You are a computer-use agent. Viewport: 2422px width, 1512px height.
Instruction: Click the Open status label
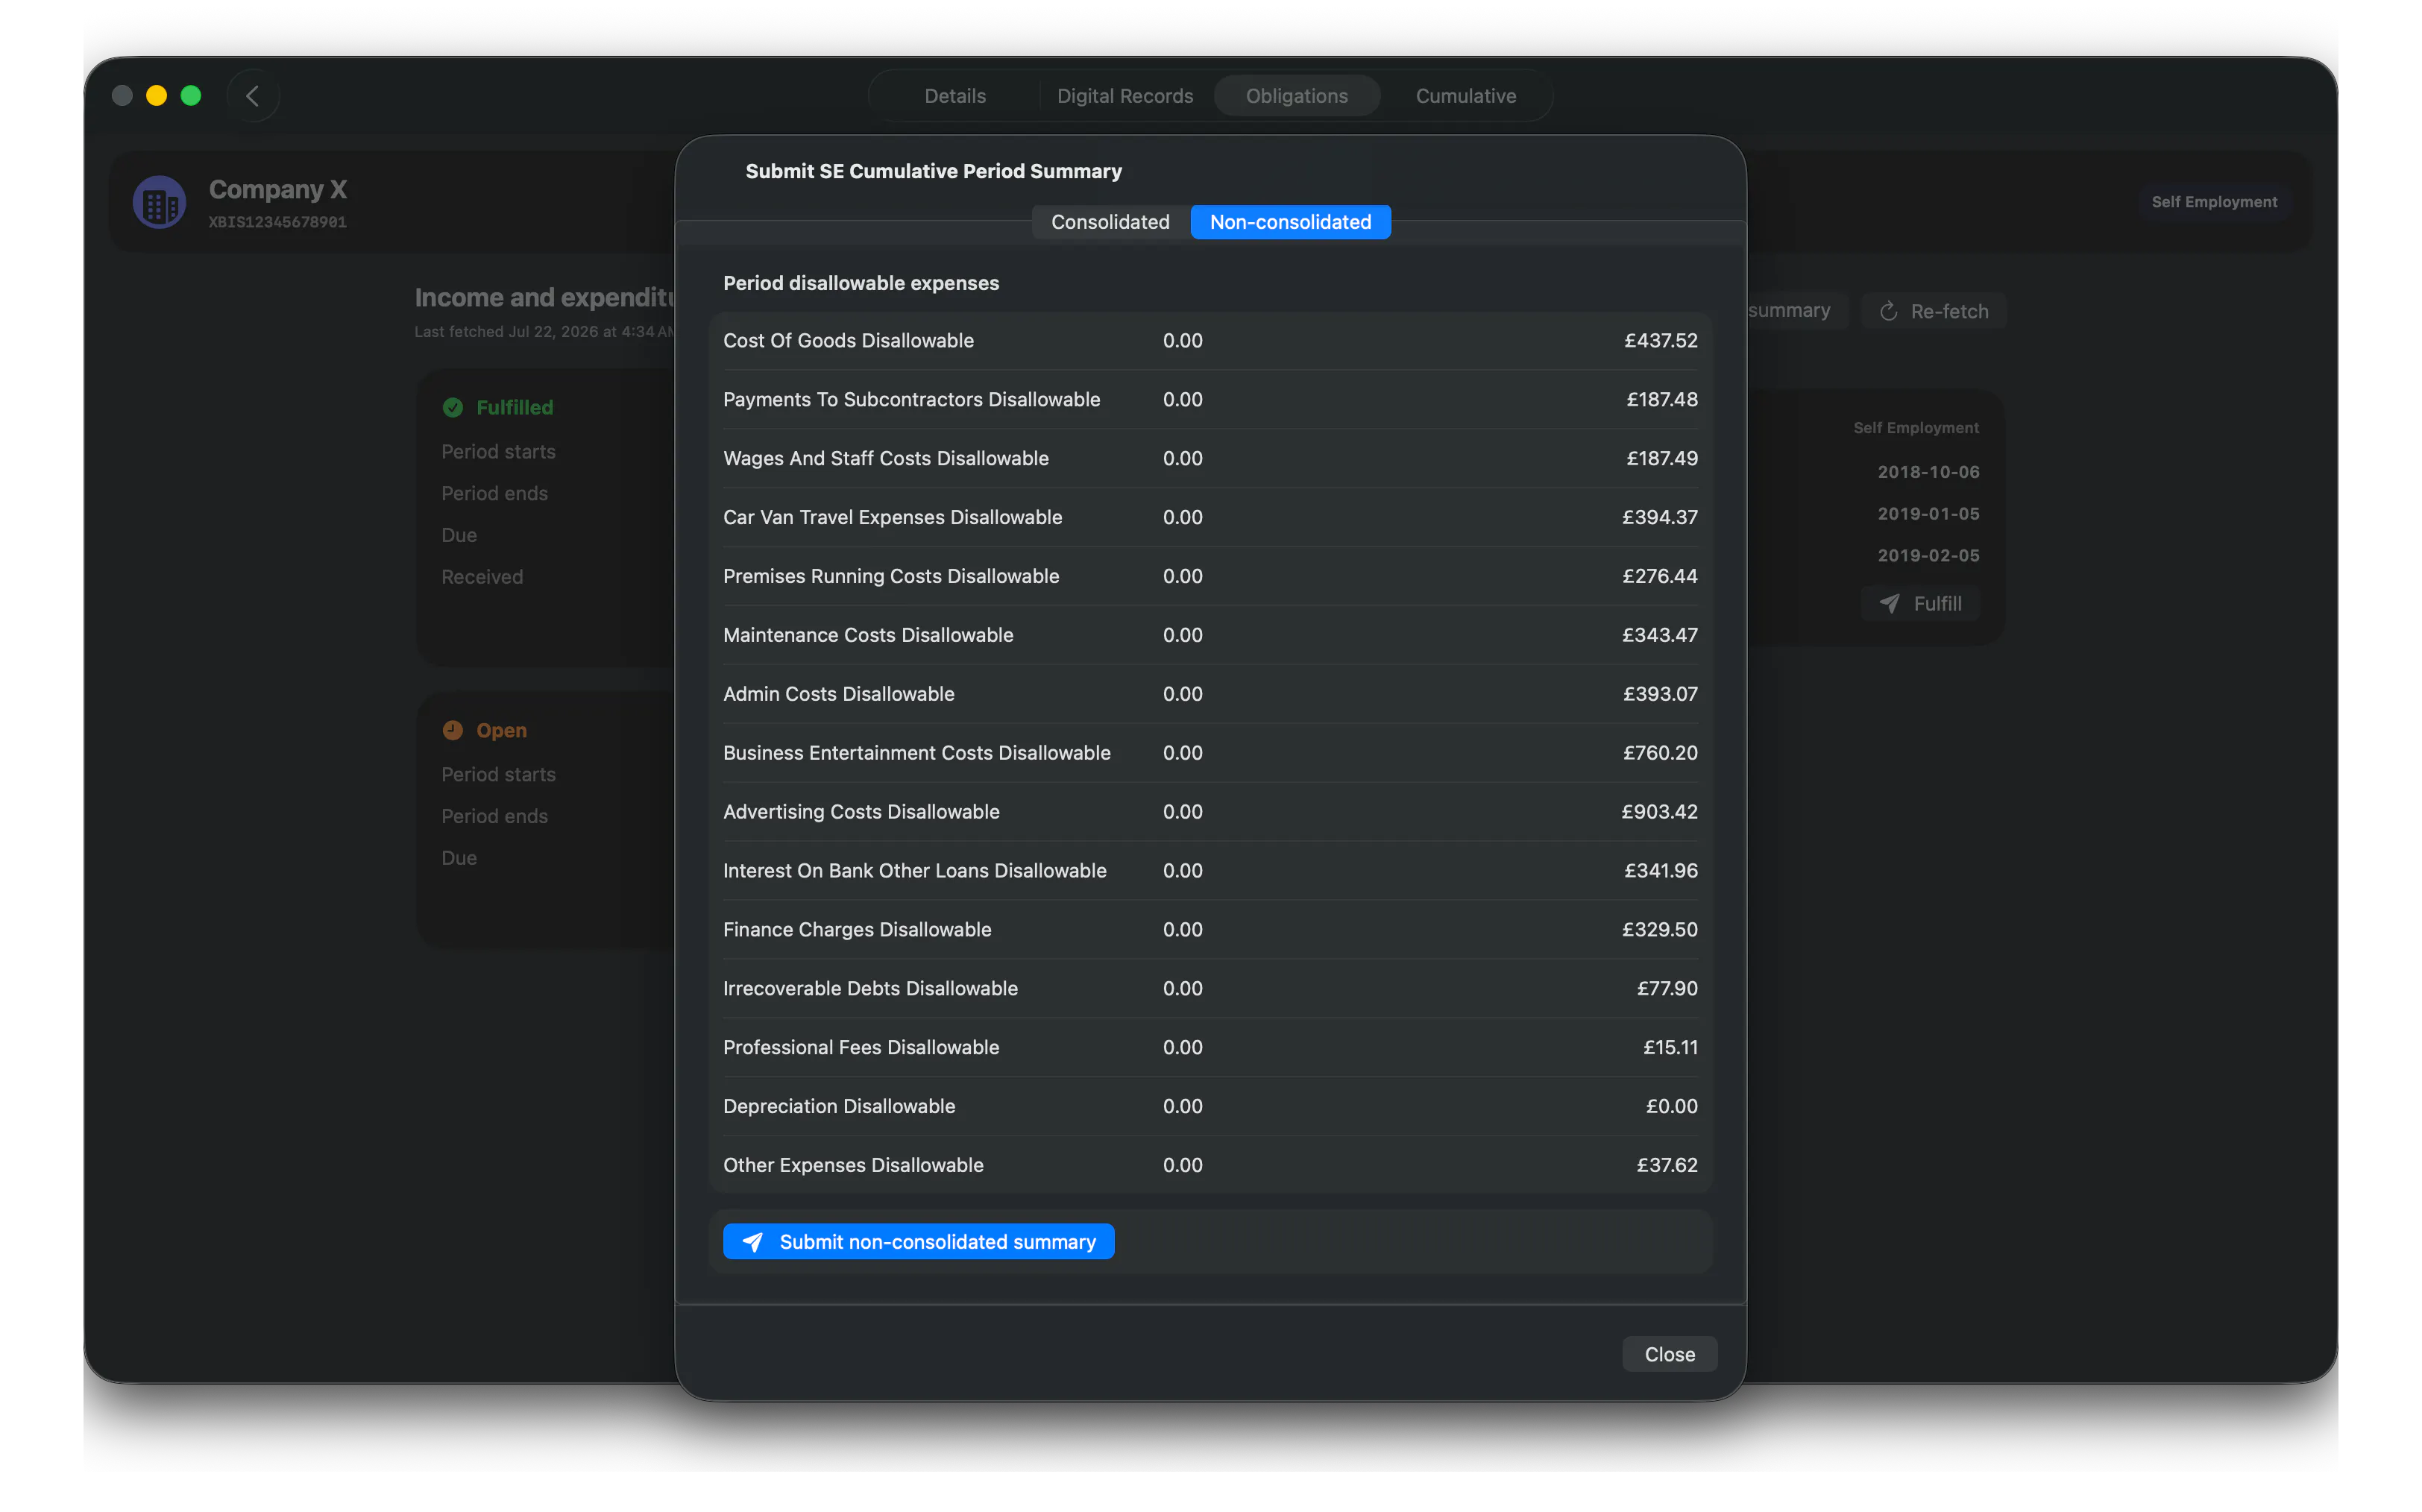[501, 730]
